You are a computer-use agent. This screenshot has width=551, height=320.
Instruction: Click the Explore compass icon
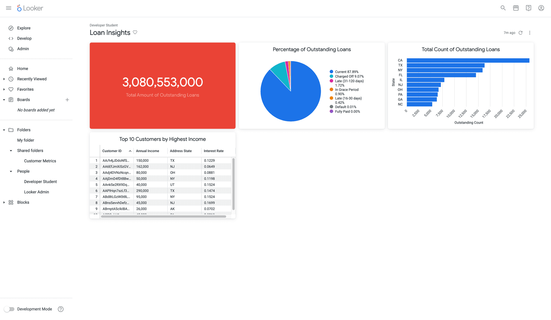[x=11, y=28]
